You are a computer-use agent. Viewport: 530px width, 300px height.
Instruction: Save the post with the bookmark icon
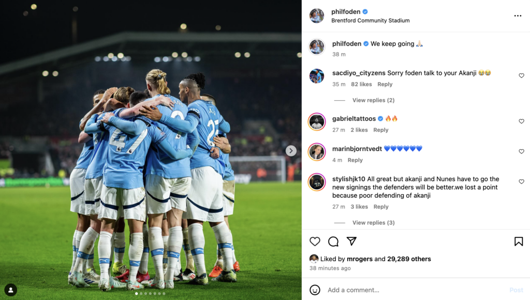[519, 241]
